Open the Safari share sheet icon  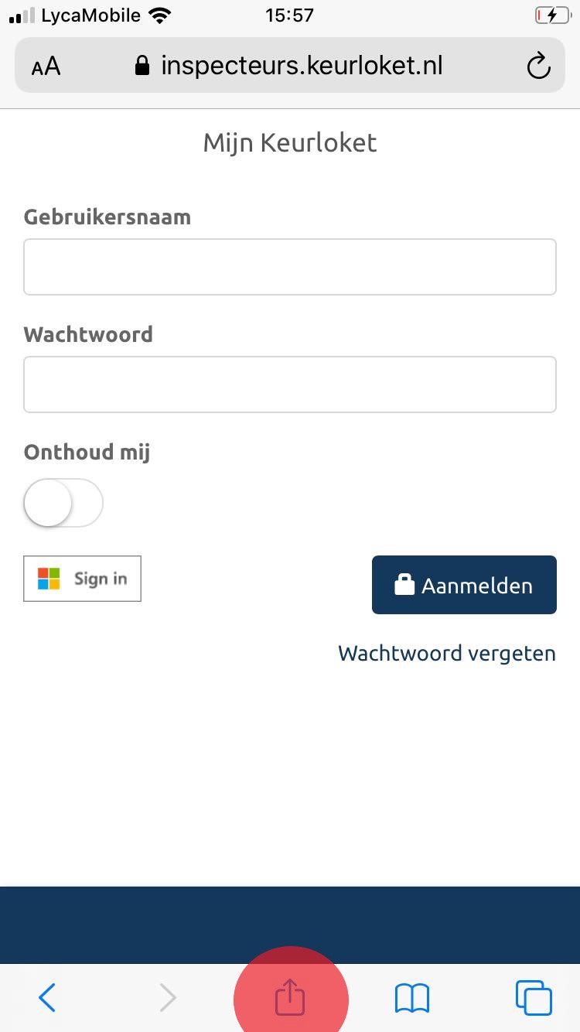click(x=291, y=996)
